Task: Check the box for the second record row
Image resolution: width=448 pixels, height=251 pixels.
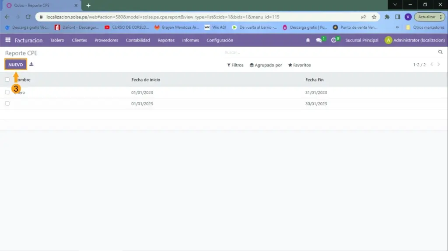Action: [x=7, y=103]
